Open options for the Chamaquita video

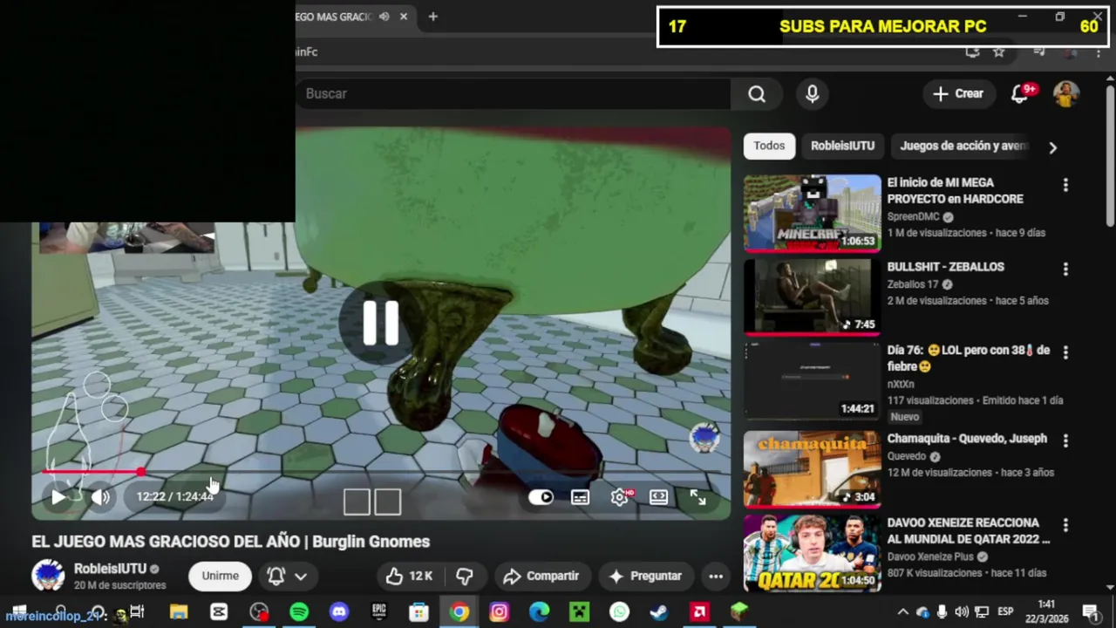1065,441
